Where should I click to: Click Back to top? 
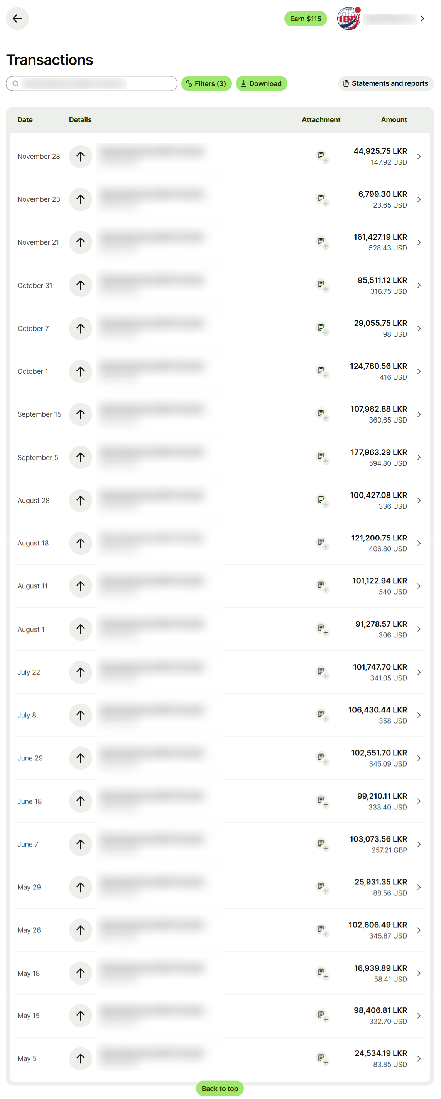(x=220, y=1088)
